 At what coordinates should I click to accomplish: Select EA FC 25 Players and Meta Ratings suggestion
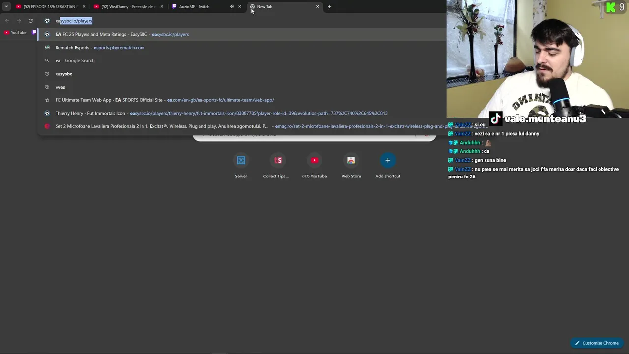(x=241, y=34)
